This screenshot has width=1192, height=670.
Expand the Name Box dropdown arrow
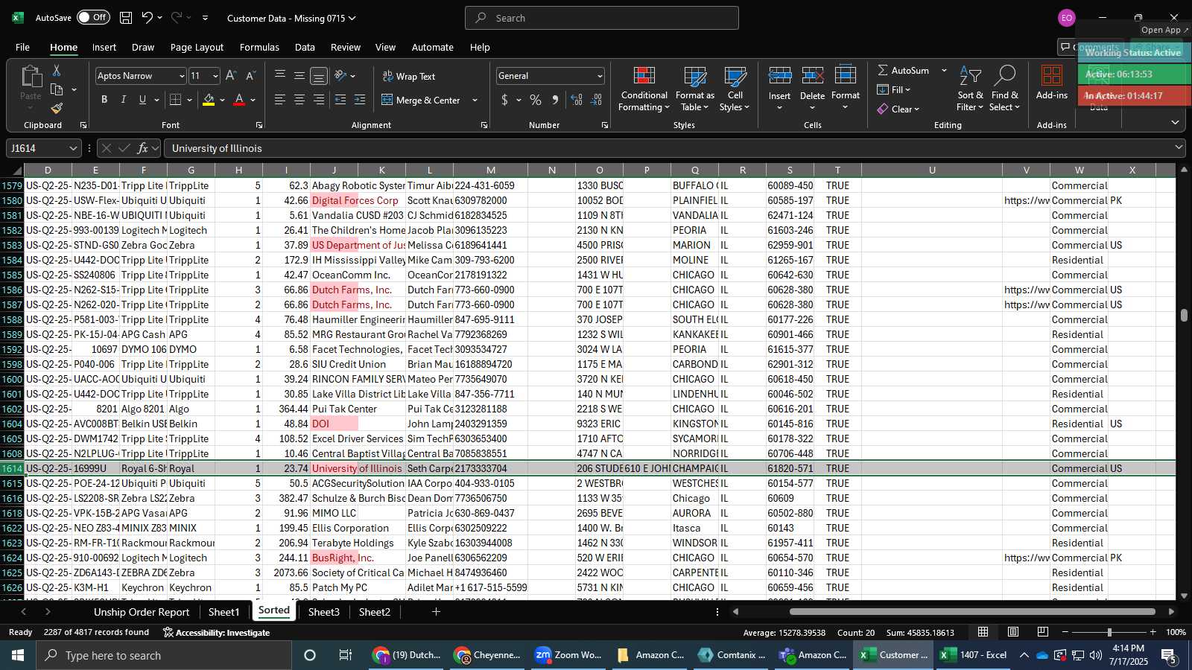[72, 148]
